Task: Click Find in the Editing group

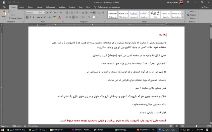Action: pos(191,12)
